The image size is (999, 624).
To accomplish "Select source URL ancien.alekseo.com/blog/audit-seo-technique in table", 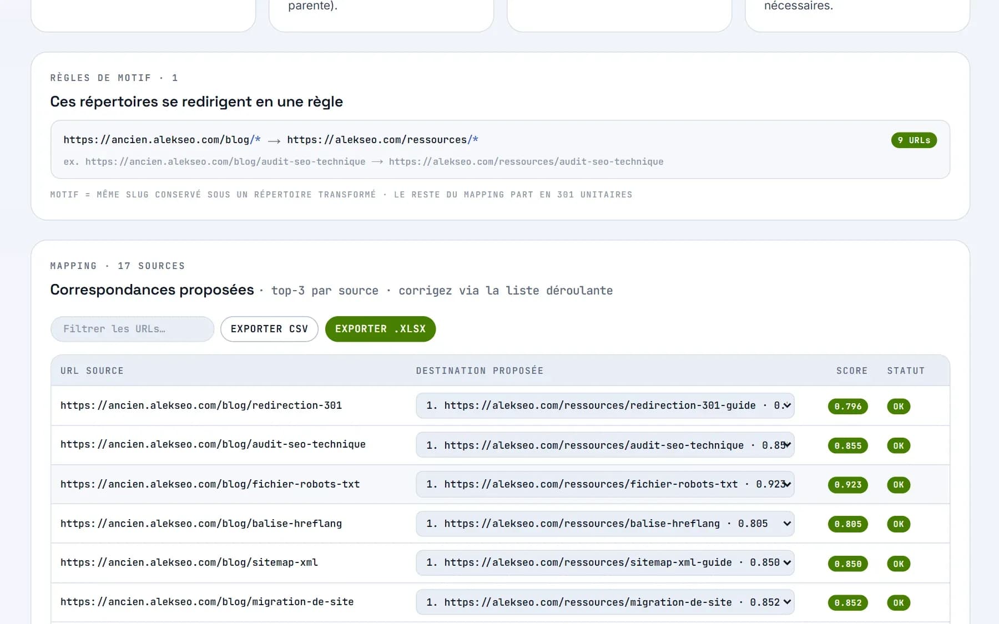I will pos(213,444).
